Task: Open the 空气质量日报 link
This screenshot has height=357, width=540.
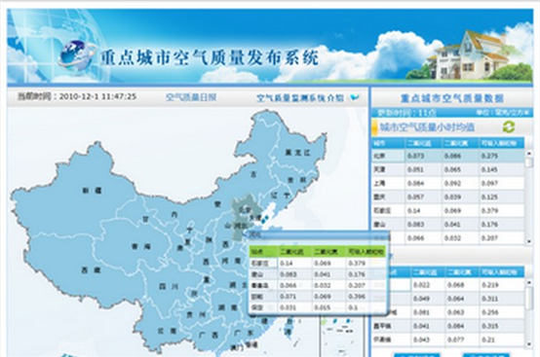Action: tap(191, 97)
